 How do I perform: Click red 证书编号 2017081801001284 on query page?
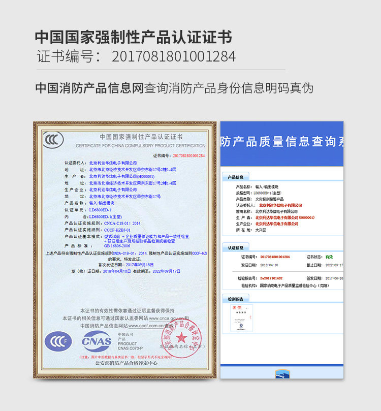point(275,257)
